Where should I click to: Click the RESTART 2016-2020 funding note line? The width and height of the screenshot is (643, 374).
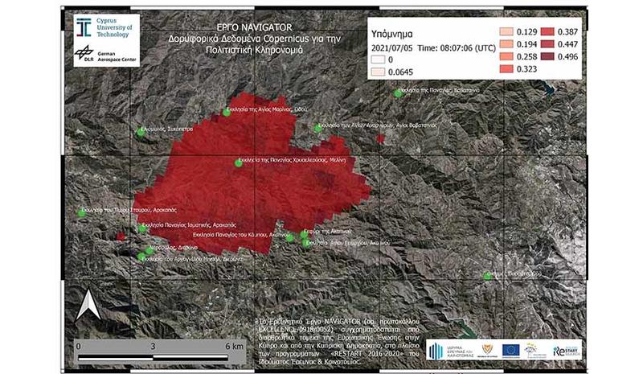pos(338,354)
